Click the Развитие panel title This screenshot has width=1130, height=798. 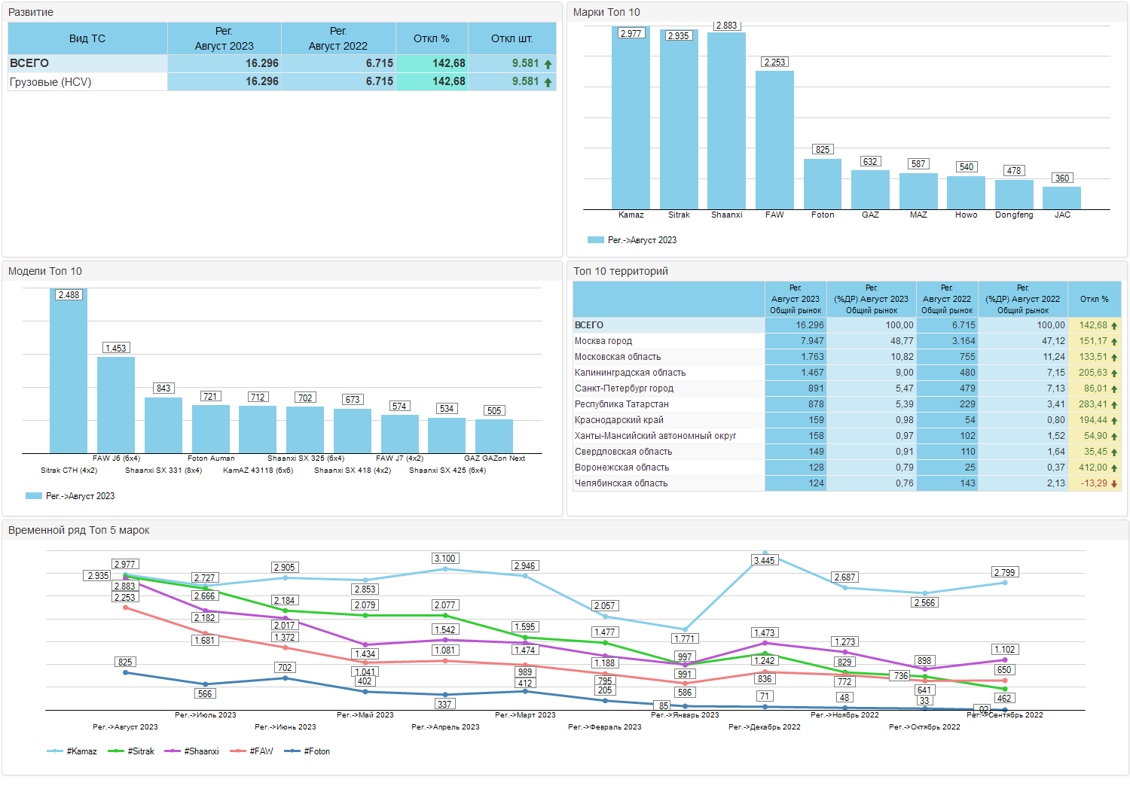(31, 13)
